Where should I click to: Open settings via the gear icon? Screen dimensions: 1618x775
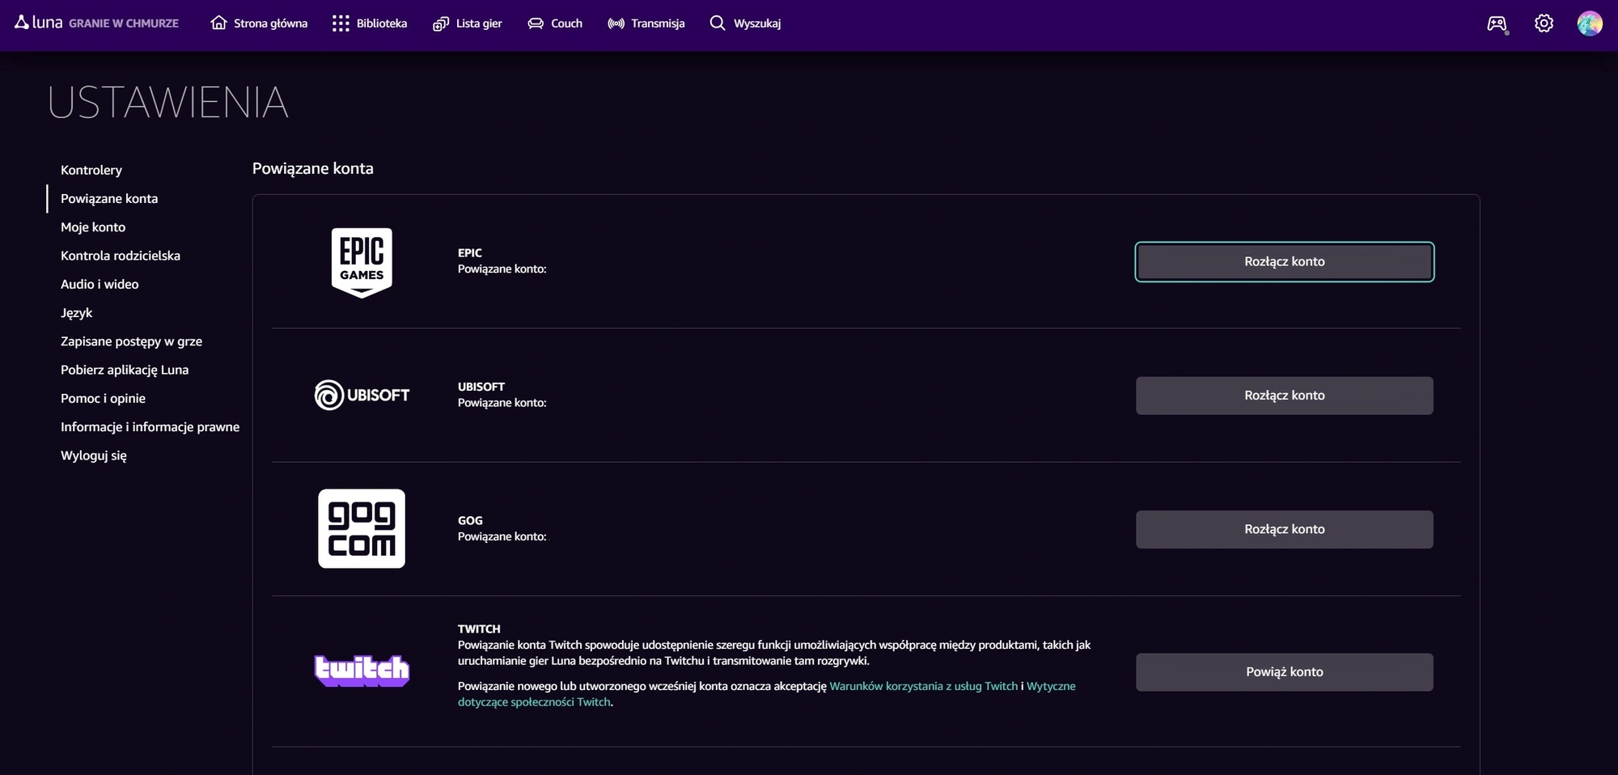(1544, 23)
